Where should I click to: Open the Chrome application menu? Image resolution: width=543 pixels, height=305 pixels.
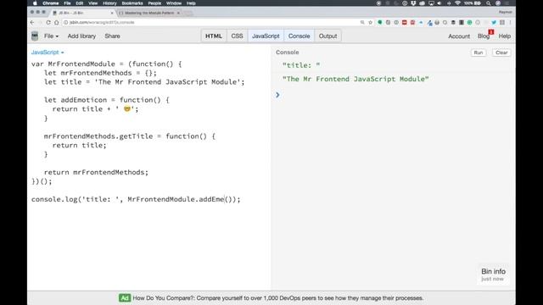point(51,3)
